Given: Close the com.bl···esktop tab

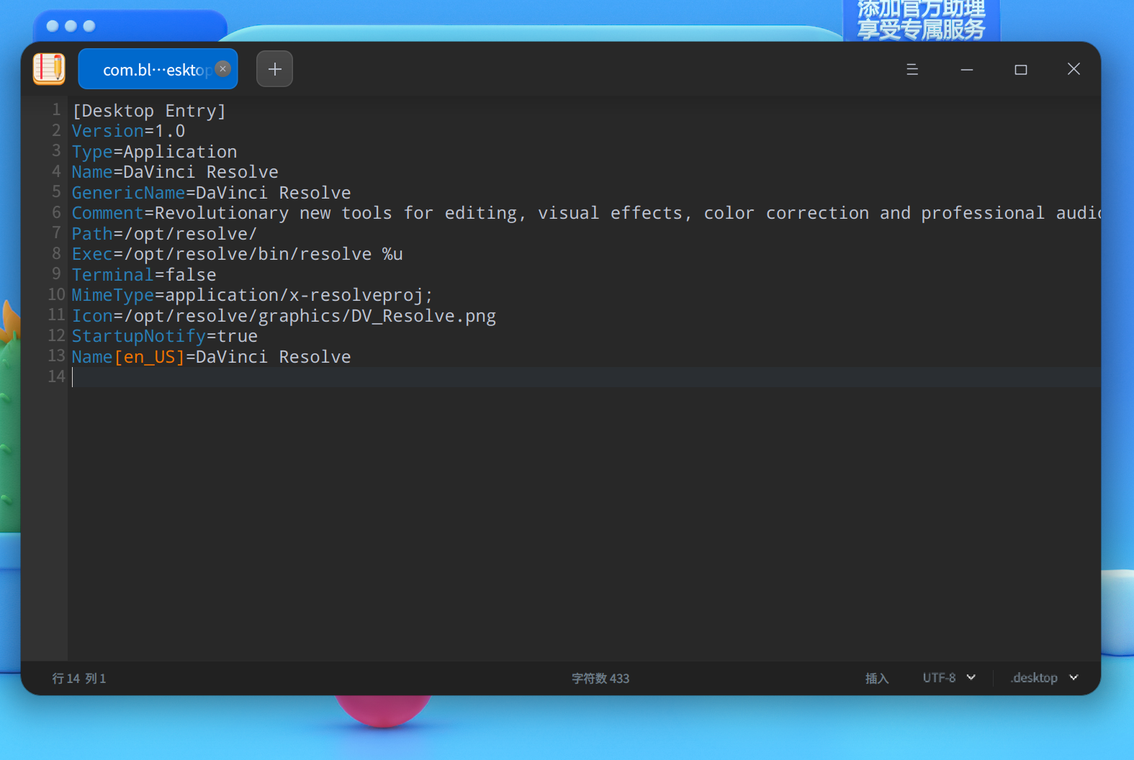Looking at the screenshot, I should coord(223,68).
